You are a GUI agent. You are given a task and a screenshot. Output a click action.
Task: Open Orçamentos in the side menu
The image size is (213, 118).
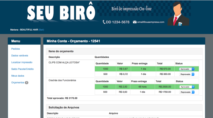tap(18, 83)
